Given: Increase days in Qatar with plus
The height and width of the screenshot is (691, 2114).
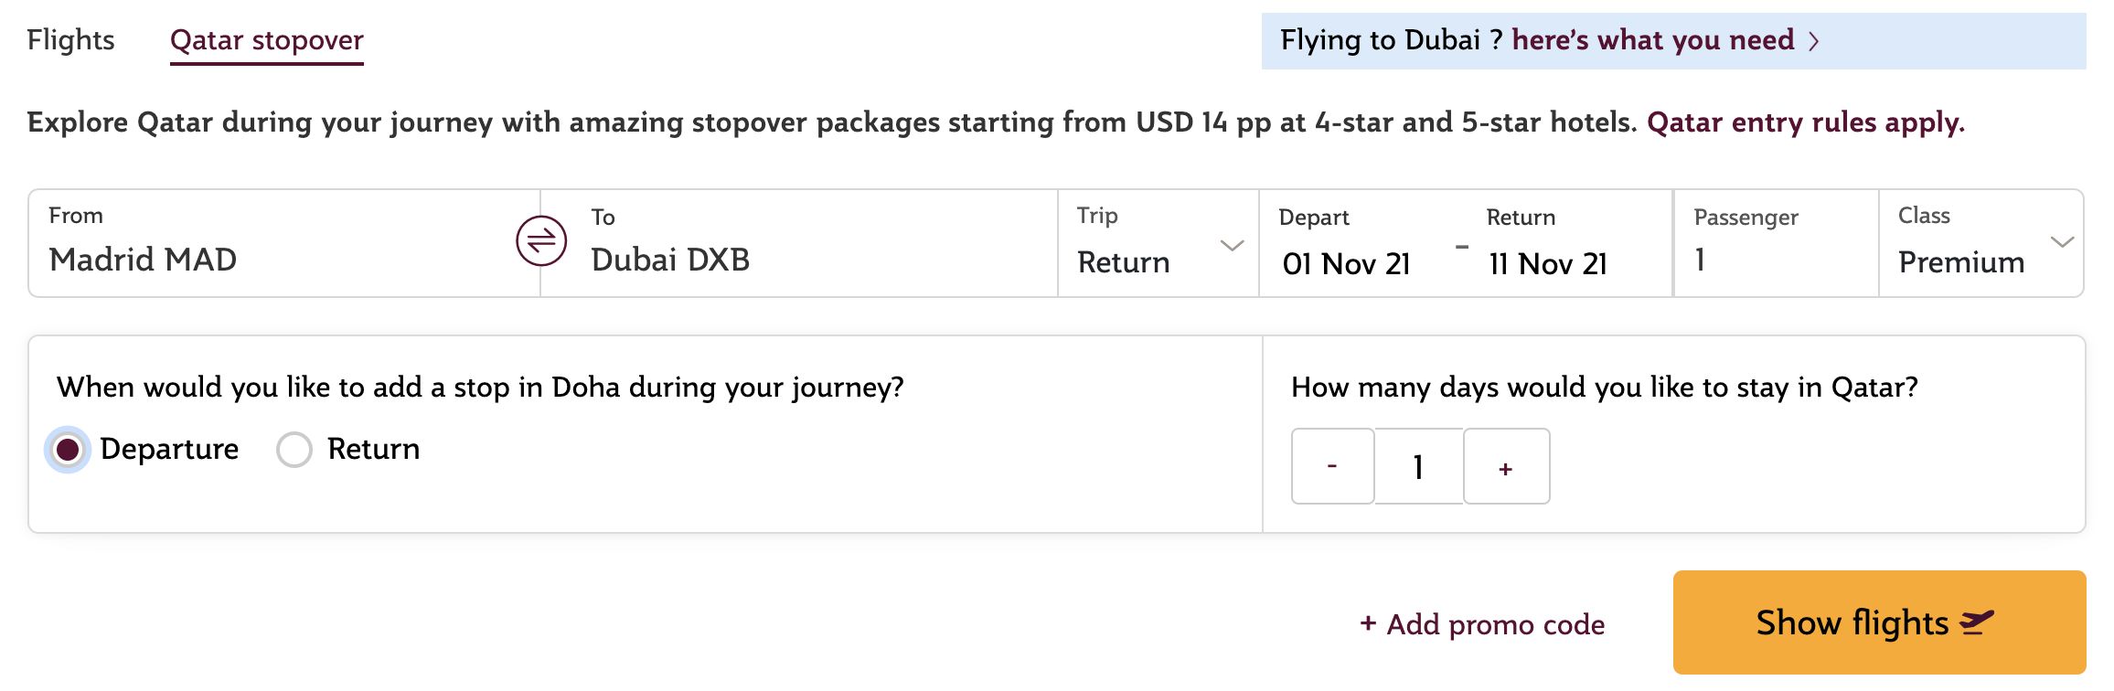Looking at the screenshot, I should [x=1506, y=466].
